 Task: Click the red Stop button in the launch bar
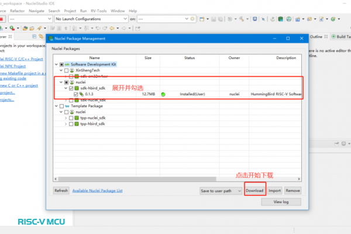click(x=2, y=19)
